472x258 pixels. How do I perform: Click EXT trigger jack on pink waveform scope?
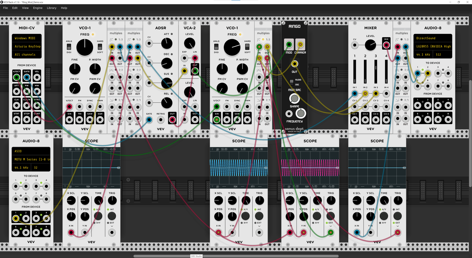coord(330,232)
